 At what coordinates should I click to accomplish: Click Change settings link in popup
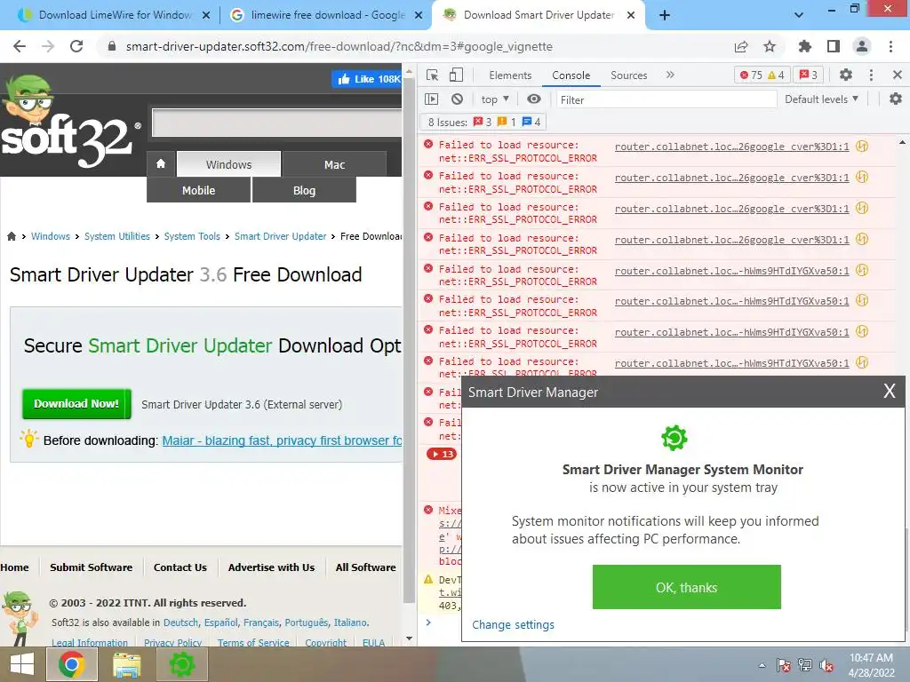pyautogui.click(x=513, y=624)
